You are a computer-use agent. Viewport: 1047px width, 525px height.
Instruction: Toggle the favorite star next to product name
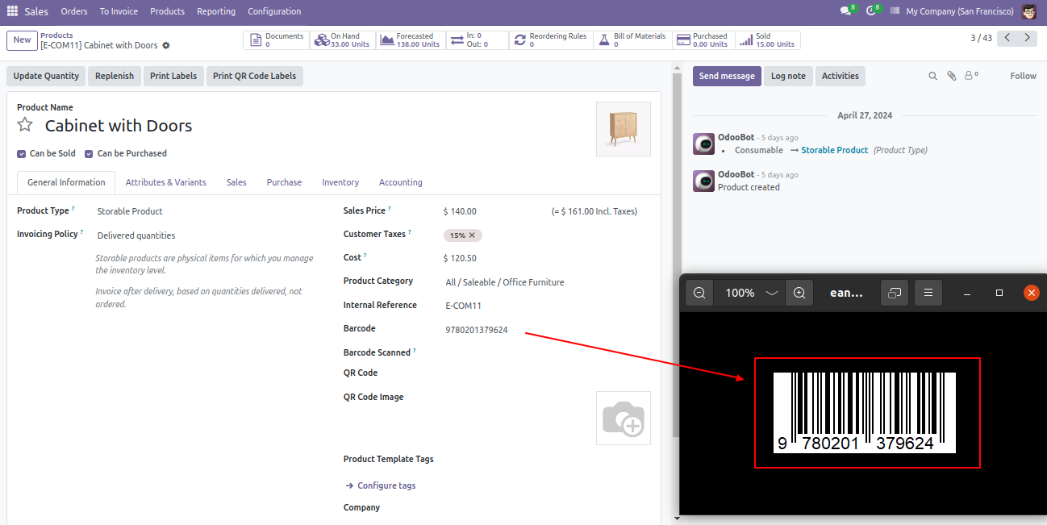(25, 125)
